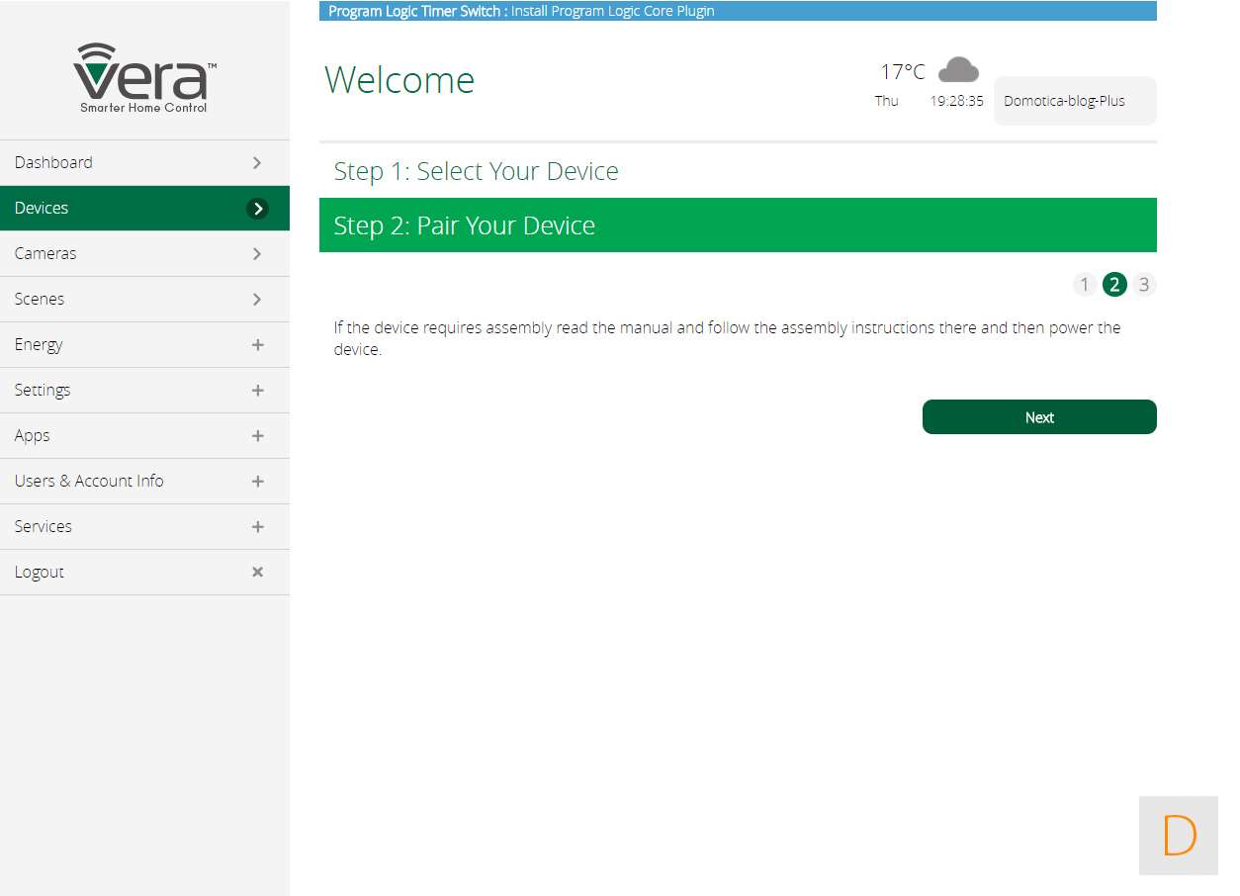1240x896 pixels.
Task: Expand the Energy menu plus sign
Action: [x=257, y=345]
